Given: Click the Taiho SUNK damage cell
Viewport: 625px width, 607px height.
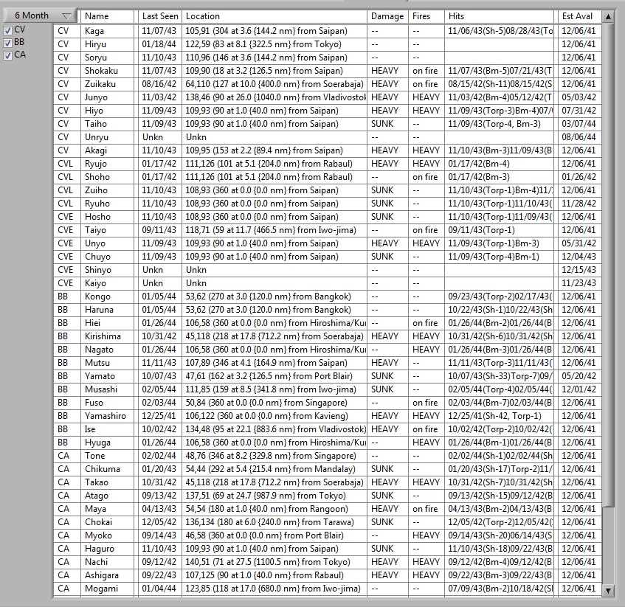Looking at the screenshot, I should tap(387, 124).
